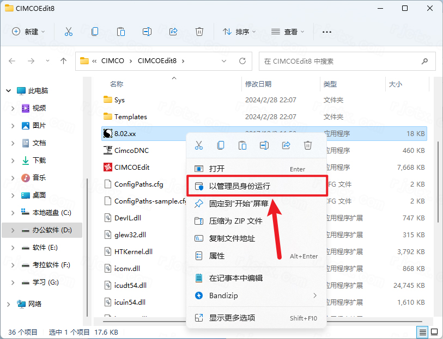
Task: Switch to large icons view in the status bar
Action: [x=434, y=332]
